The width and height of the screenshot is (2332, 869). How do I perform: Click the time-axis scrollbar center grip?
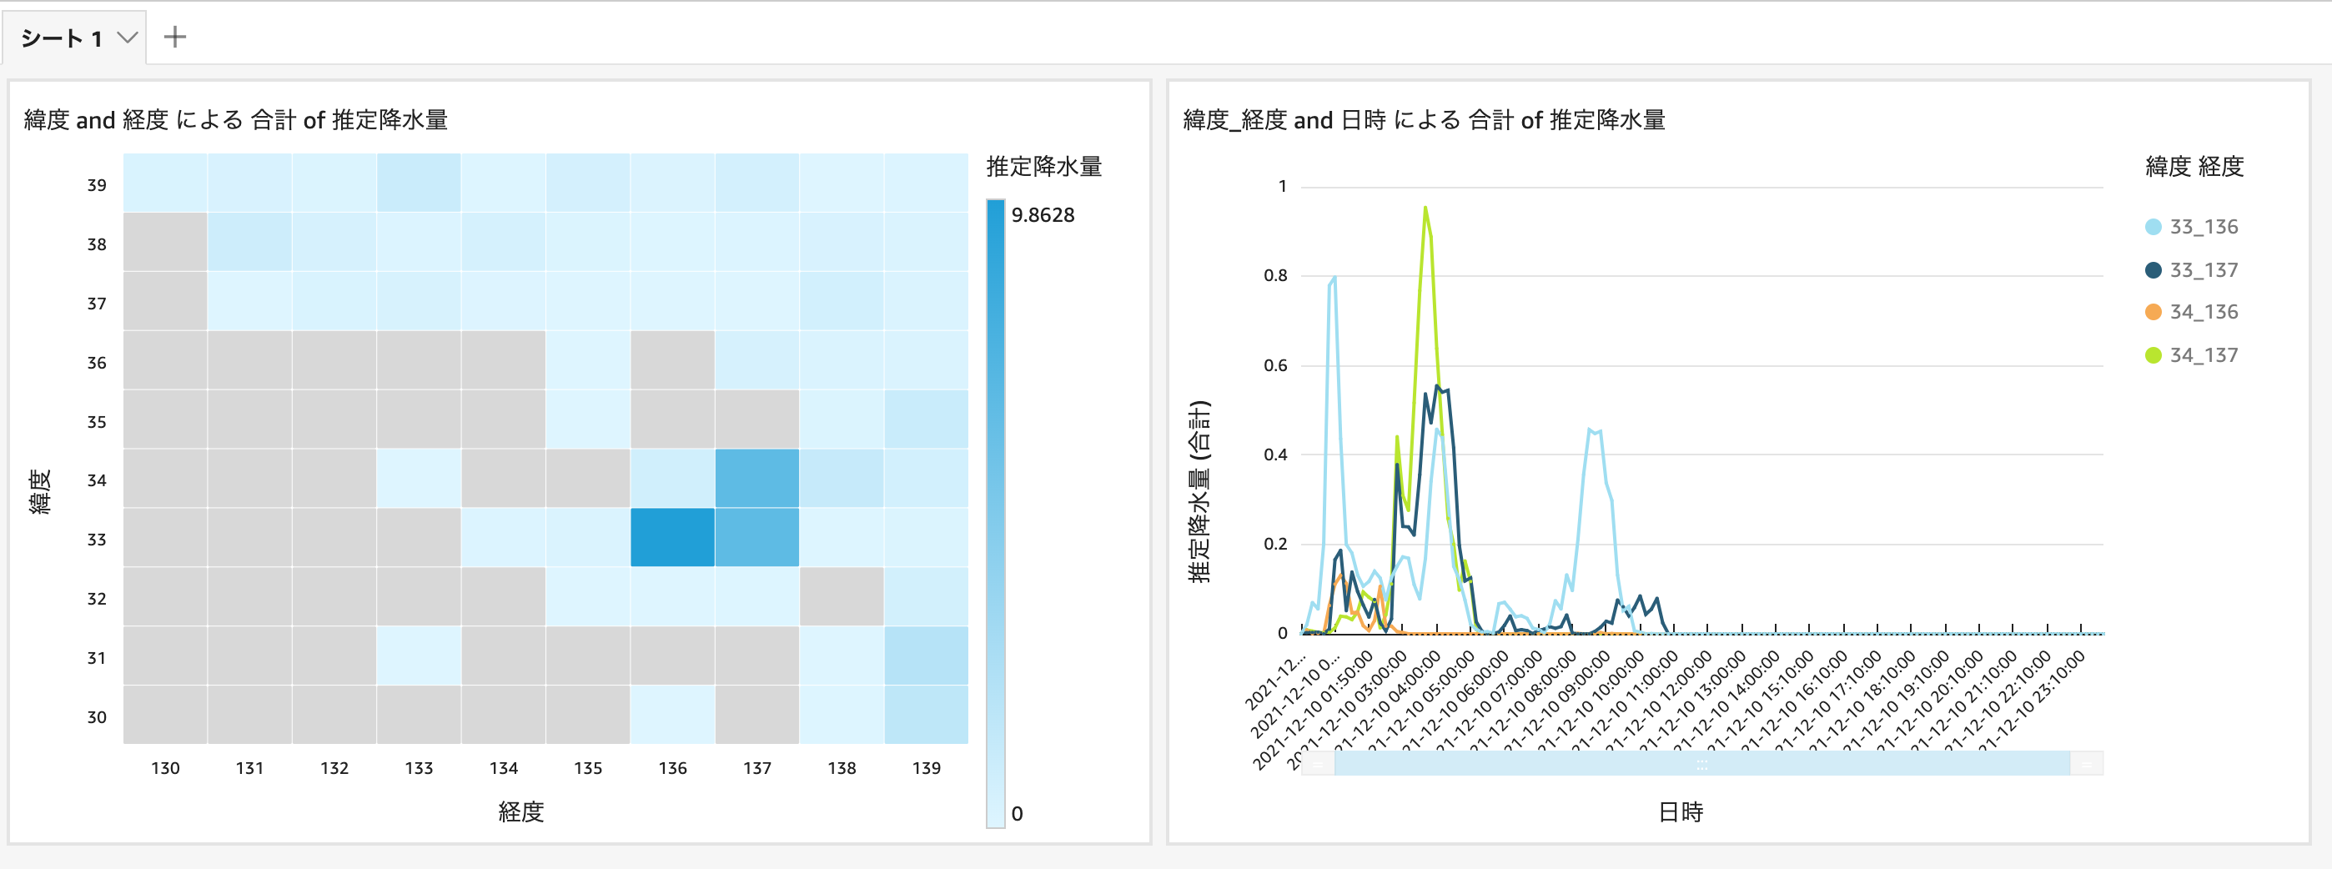1702,764
